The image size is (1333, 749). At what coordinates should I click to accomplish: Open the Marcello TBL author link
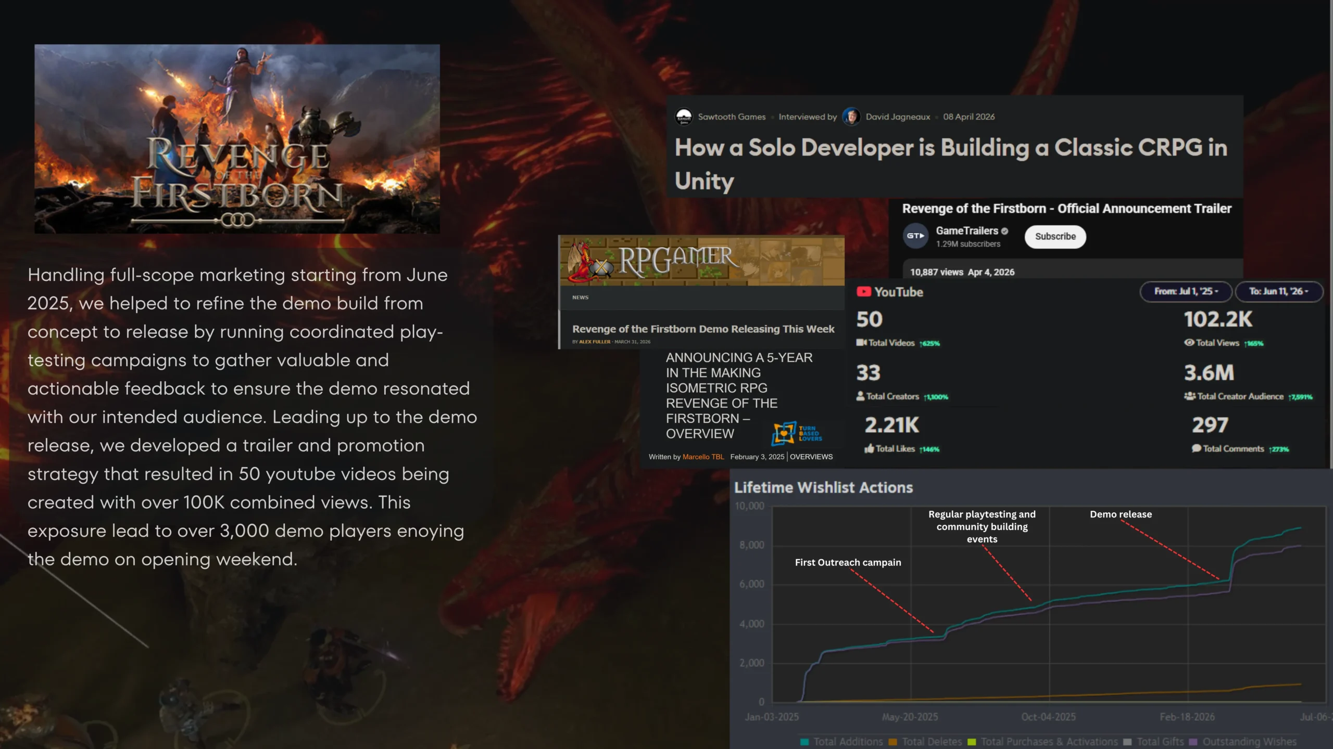click(x=703, y=457)
